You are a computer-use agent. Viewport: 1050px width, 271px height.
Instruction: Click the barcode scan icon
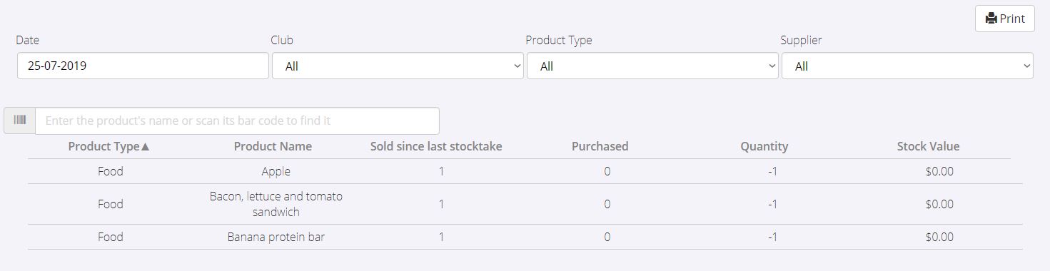19,121
